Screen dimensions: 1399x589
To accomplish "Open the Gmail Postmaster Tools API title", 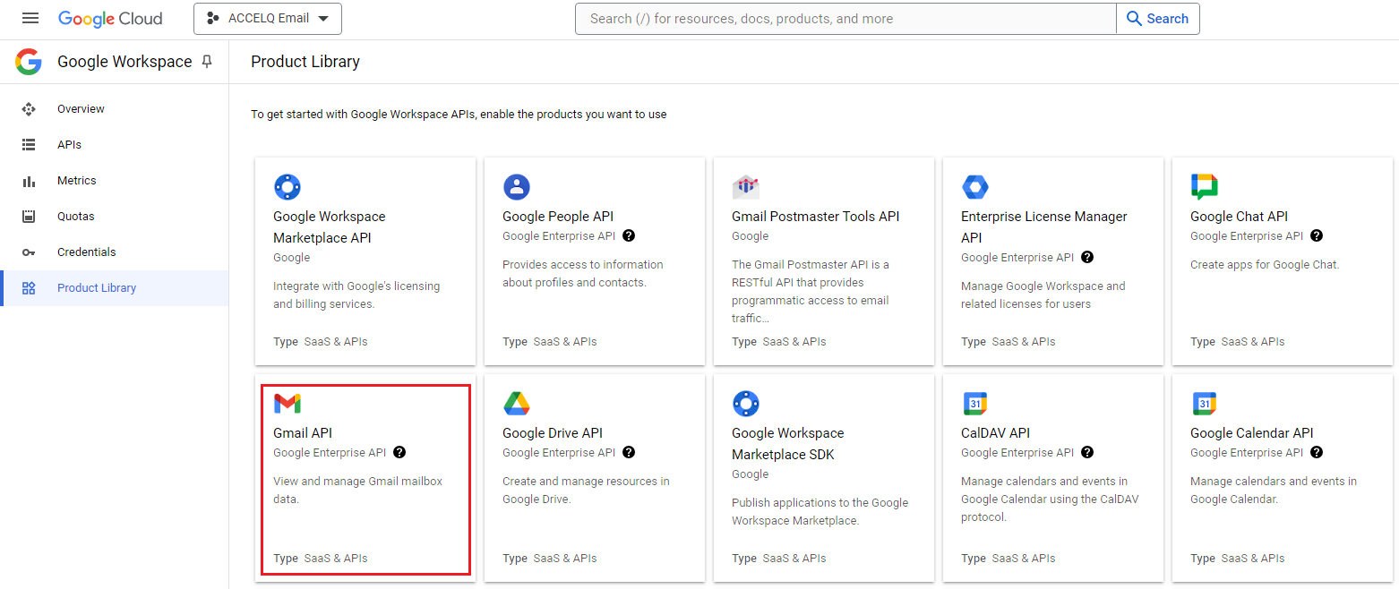I will (815, 217).
